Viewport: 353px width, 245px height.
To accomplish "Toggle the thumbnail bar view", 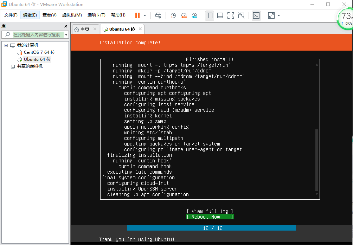I will pos(220,15).
